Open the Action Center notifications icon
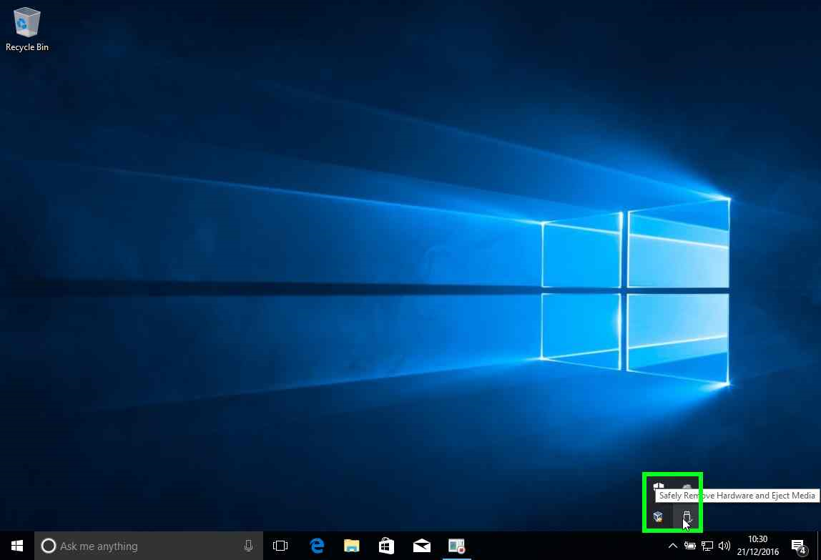The height and width of the screenshot is (560, 821). tap(798, 546)
